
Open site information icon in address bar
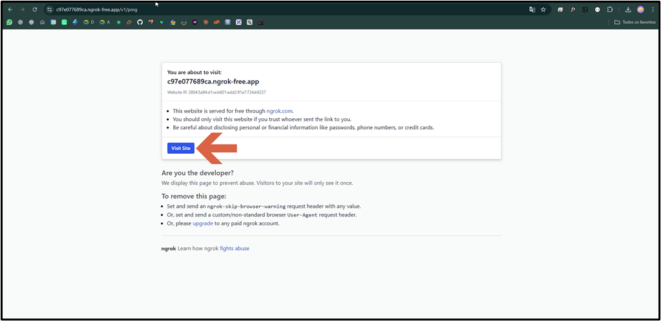(x=49, y=9)
